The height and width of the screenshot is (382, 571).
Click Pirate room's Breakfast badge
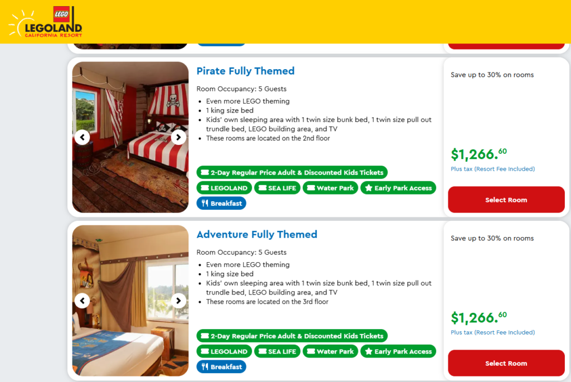pyautogui.click(x=221, y=204)
